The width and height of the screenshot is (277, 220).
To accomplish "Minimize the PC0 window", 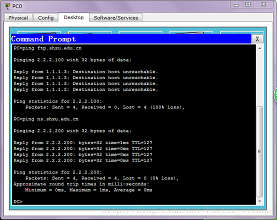I will point(236,5).
